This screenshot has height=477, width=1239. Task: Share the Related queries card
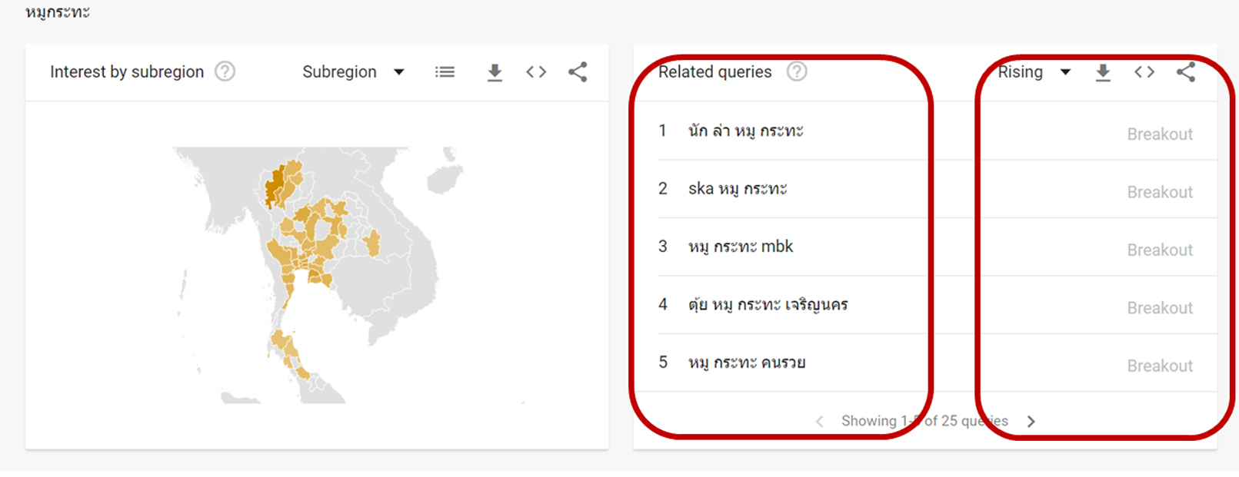point(1186,71)
